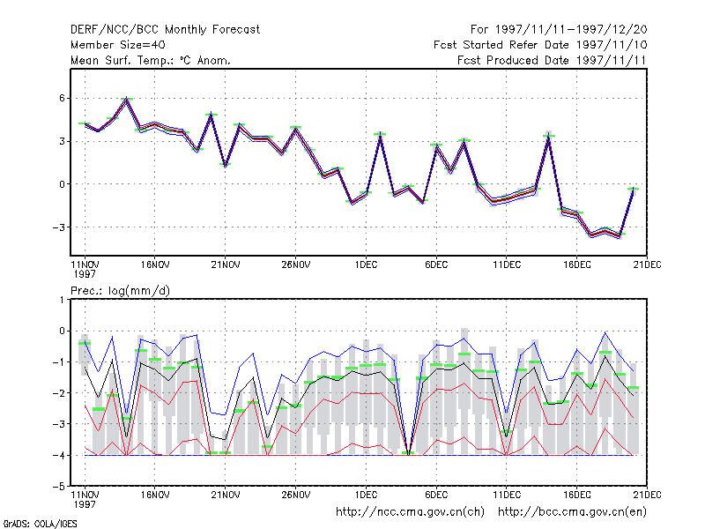Click the y-axis value 6 on temperature chart
The image size is (705, 529).
(x=62, y=98)
